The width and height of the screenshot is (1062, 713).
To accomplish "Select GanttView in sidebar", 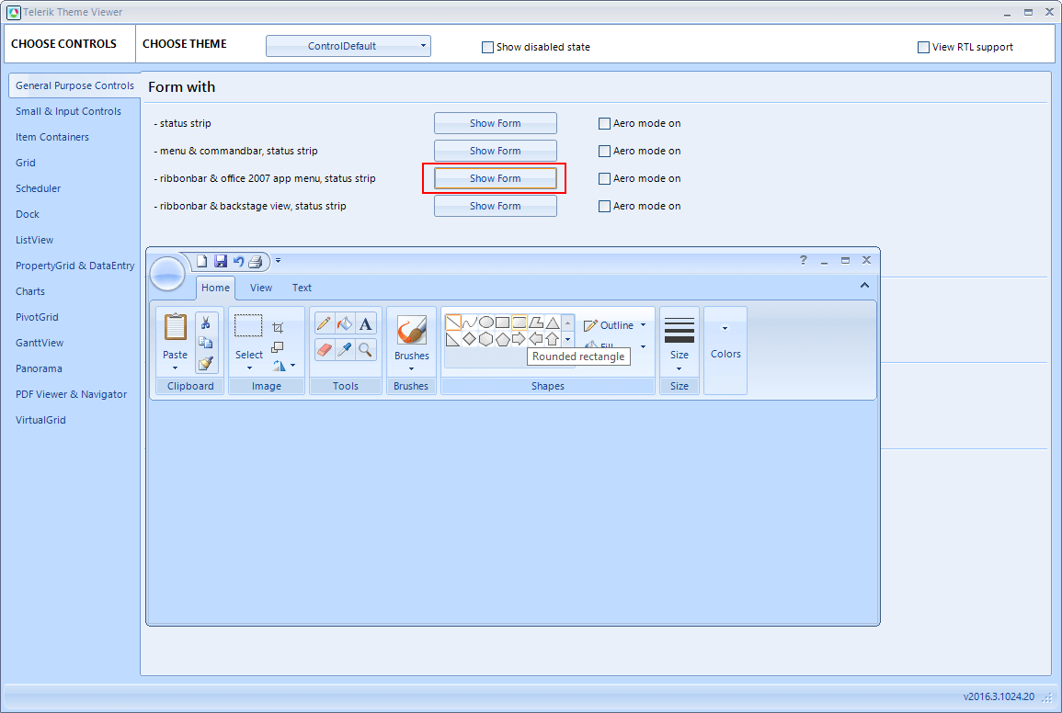I will click(x=40, y=344).
